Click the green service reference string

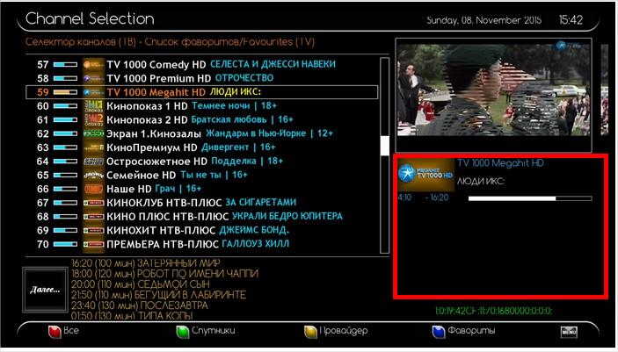click(x=493, y=311)
